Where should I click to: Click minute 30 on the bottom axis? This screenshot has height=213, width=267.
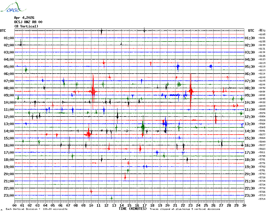(244, 205)
